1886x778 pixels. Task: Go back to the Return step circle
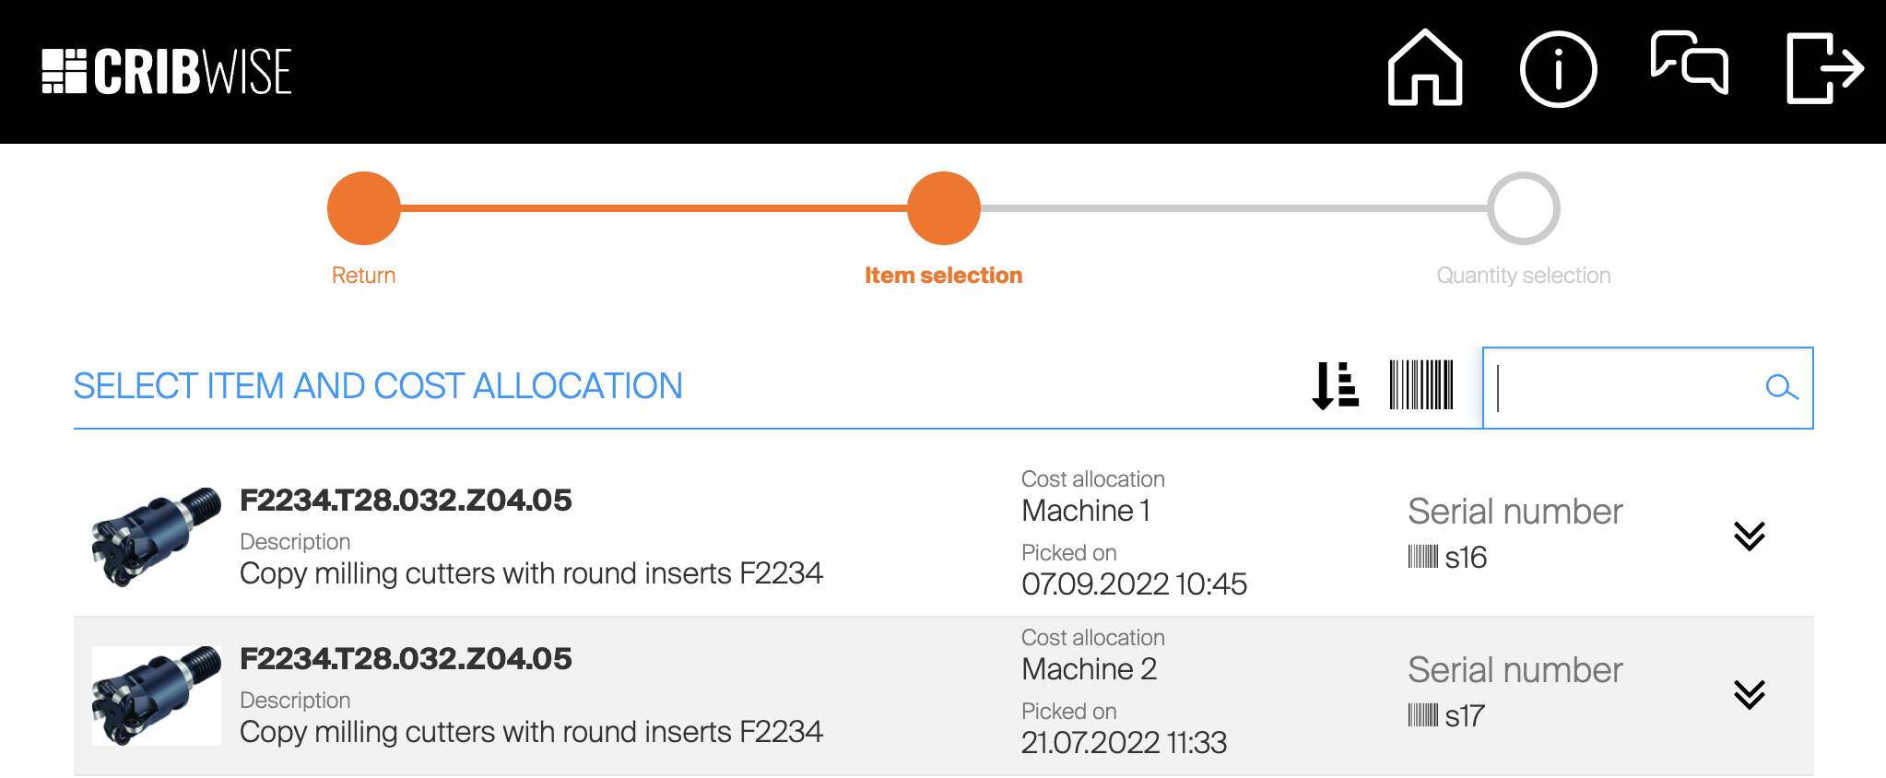(x=364, y=208)
